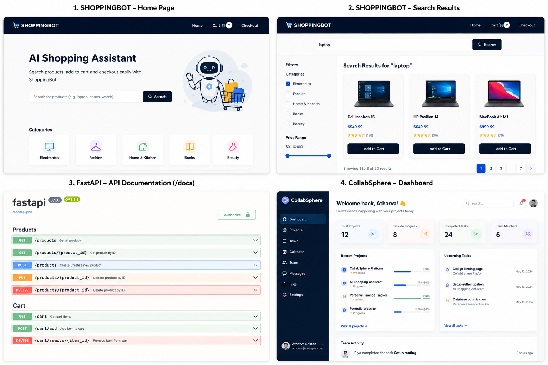This screenshot has width=548, height=365.
Task: Go to page 2 of search results
Action: [x=491, y=168]
